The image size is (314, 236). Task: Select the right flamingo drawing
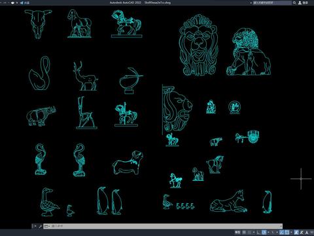tap(79, 160)
